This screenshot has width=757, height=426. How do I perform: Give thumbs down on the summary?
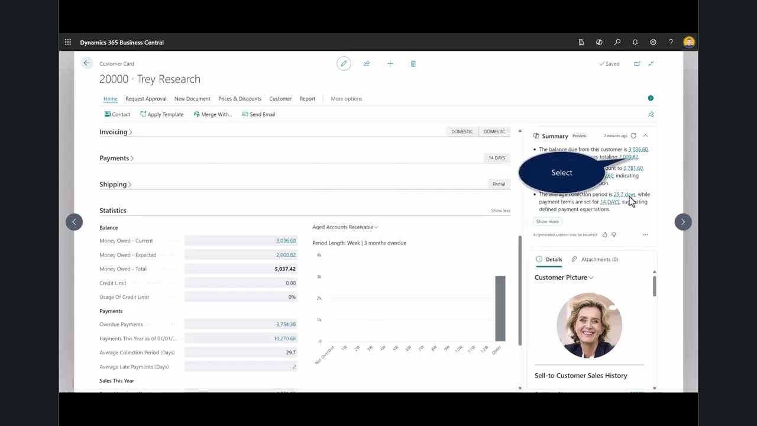coord(614,235)
